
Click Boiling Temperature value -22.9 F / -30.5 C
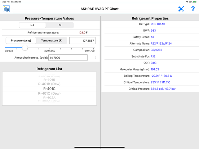coord(161,76)
